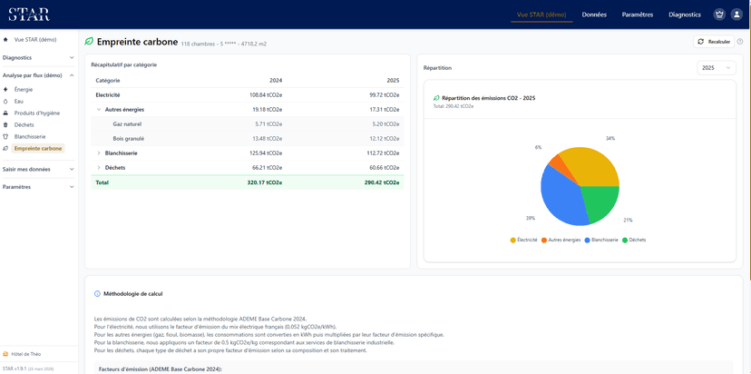The image size is (751, 374).
Task: Toggle Déchets series in chart legend
Action: point(634,240)
